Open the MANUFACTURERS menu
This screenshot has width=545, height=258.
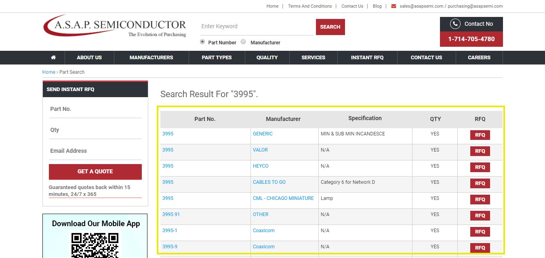click(151, 58)
